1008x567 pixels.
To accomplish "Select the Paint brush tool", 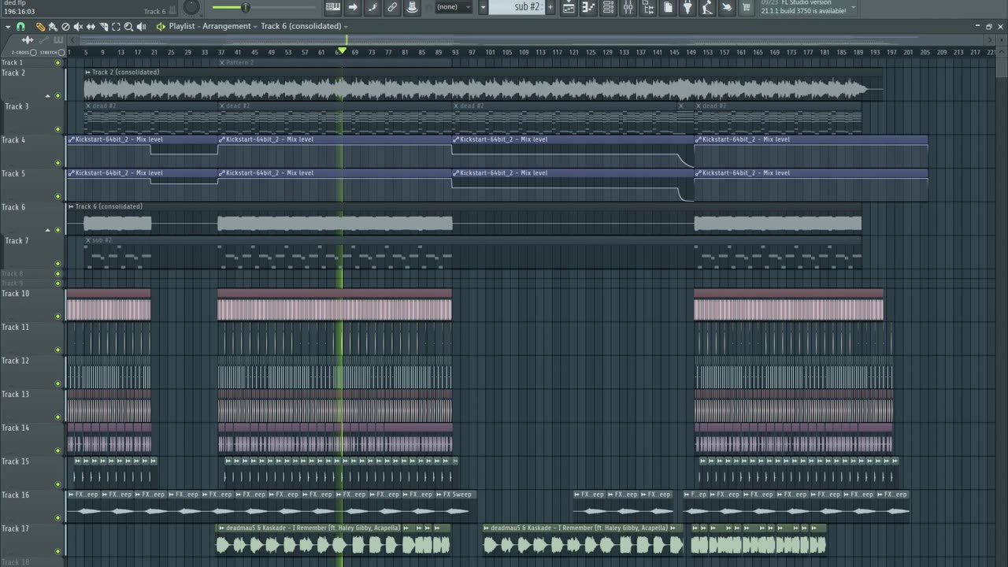I will pos(53,26).
